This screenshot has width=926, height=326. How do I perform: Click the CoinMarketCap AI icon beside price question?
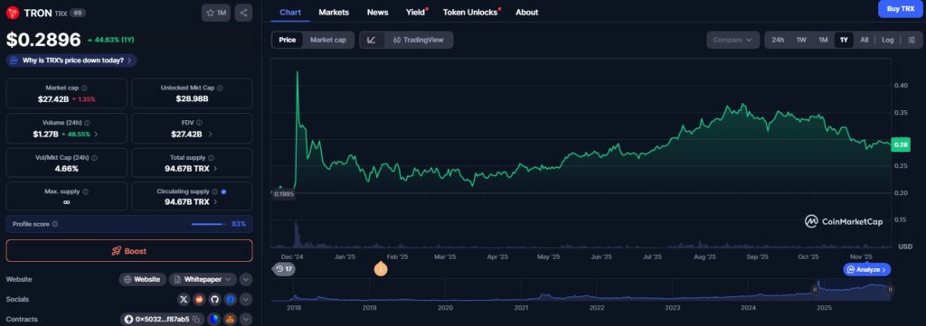[x=14, y=61]
